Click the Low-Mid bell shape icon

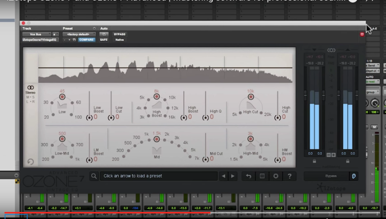tap(62, 148)
